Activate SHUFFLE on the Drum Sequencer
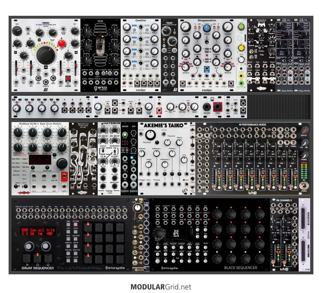 pos(68,246)
